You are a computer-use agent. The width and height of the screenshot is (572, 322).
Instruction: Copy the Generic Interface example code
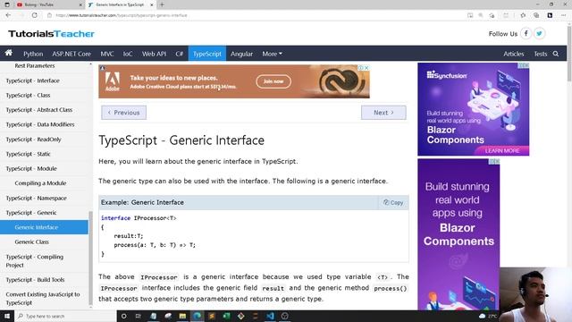click(x=393, y=202)
